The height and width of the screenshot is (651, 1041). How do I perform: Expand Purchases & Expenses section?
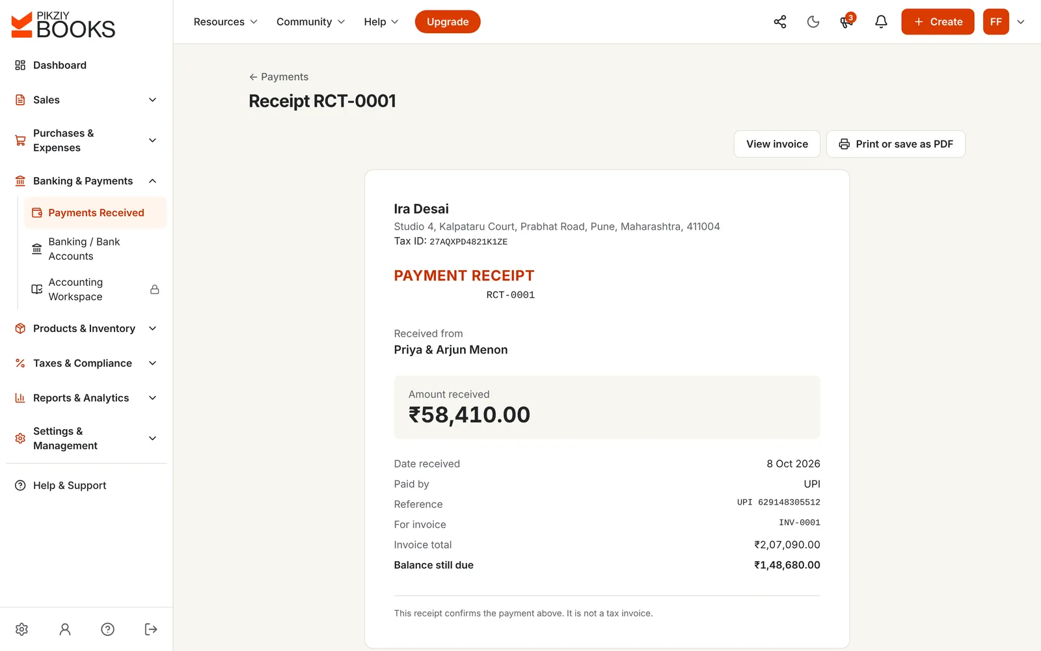87,141
